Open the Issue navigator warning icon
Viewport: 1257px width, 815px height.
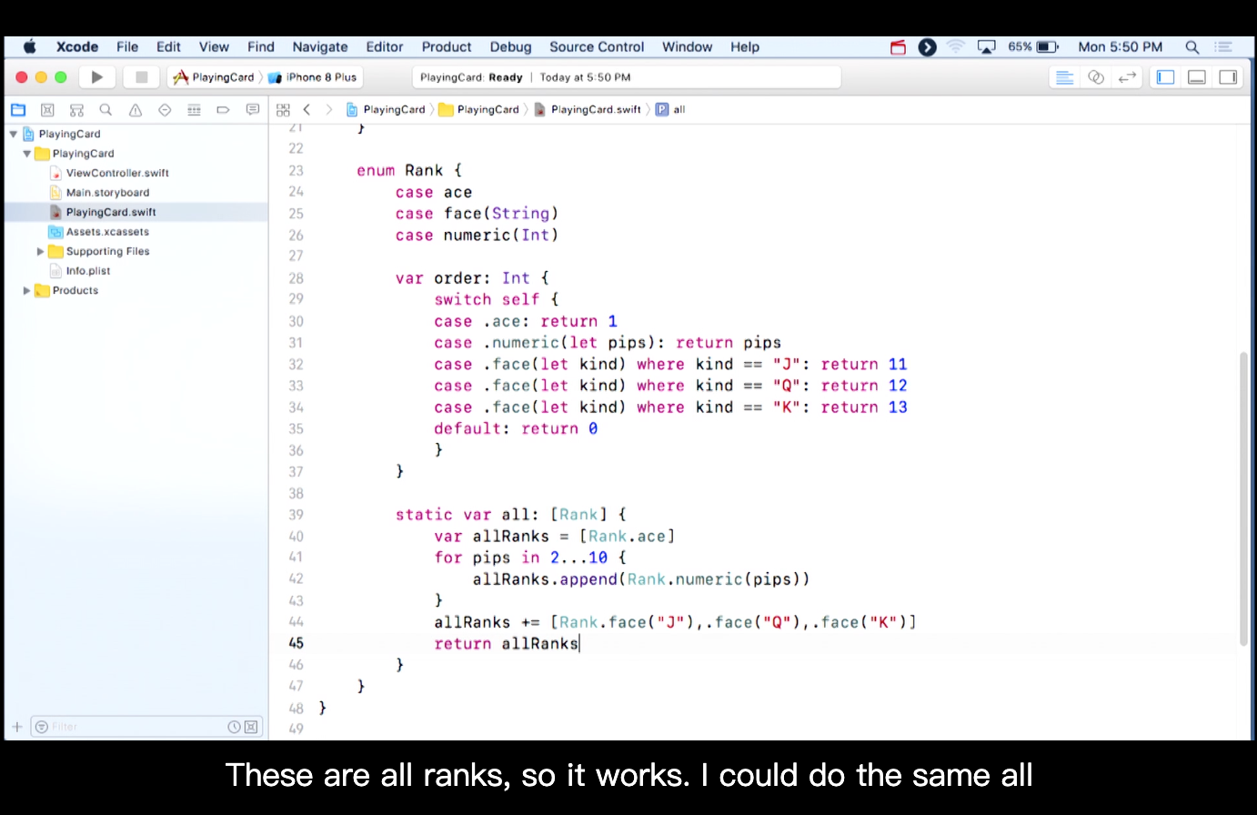click(x=136, y=110)
